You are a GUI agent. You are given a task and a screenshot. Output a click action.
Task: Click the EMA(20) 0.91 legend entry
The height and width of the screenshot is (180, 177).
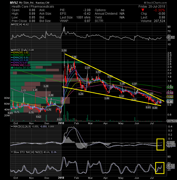[21, 57]
